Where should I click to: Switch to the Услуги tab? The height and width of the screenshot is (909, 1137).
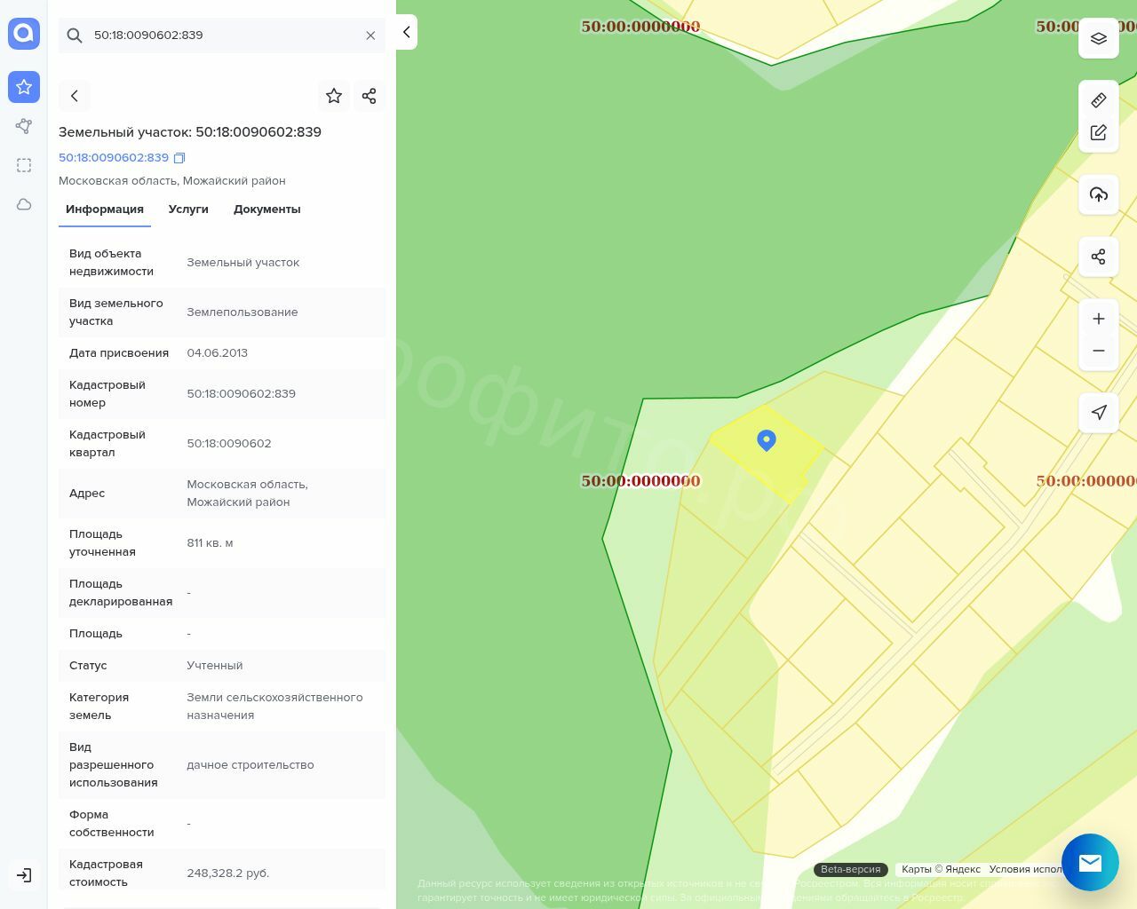point(188,209)
